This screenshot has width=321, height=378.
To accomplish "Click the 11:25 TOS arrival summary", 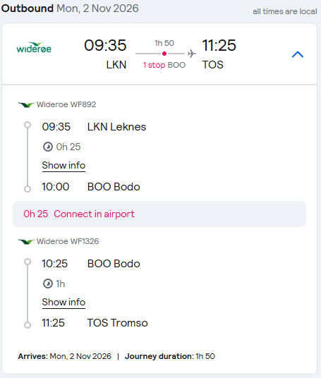I will pyautogui.click(x=219, y=54).
